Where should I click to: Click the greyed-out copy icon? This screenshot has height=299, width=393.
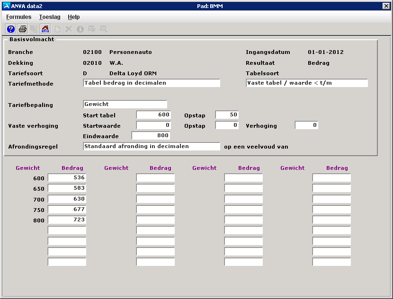pos(34,29)
